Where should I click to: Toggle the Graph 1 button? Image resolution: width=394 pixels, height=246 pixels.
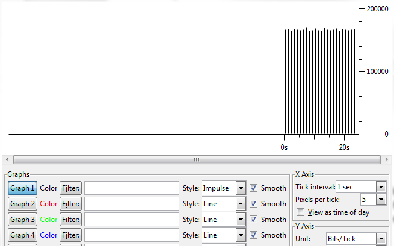[22, 188]
